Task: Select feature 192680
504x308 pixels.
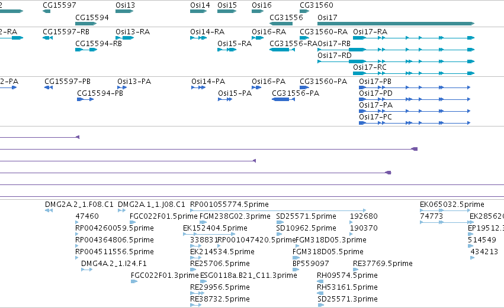Action: tap(364, 216)
